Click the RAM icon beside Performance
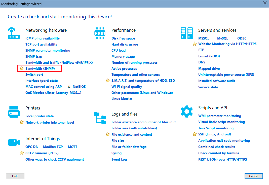Screen dimensions: 269x185 [100, 33]
